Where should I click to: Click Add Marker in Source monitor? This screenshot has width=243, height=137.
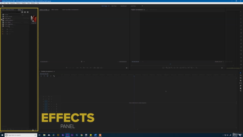pos(67,68)
